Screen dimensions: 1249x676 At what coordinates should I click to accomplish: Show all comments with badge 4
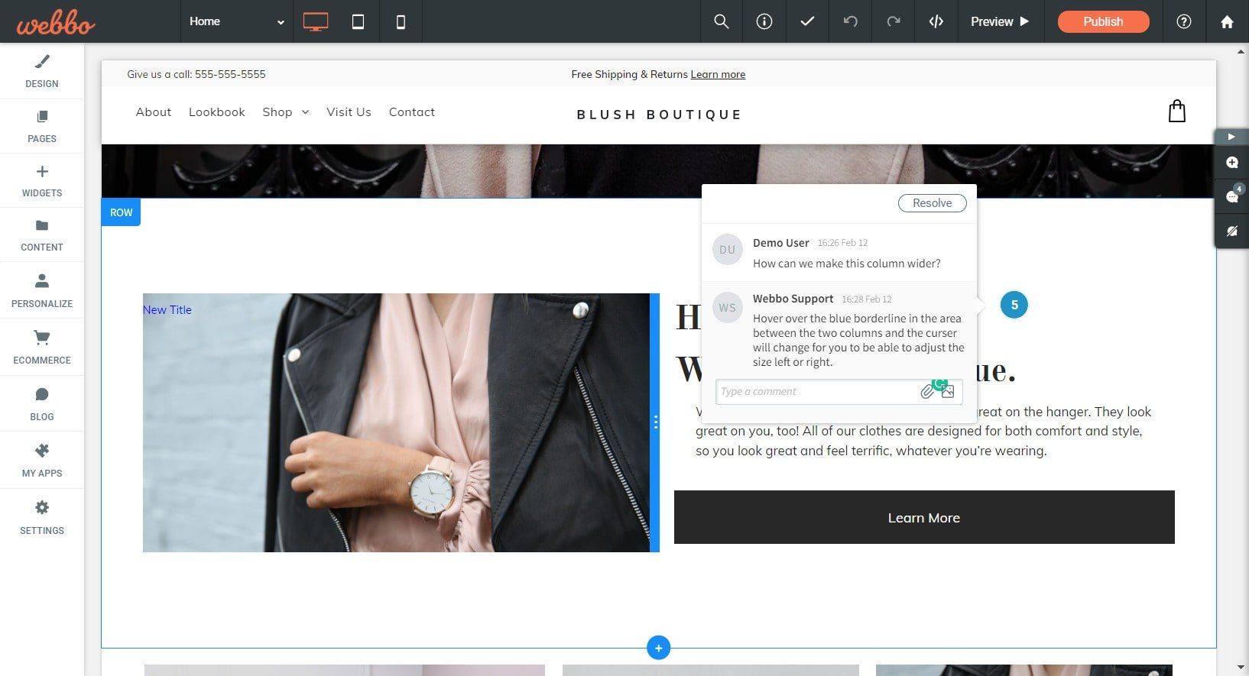[x=1232, y=196]
